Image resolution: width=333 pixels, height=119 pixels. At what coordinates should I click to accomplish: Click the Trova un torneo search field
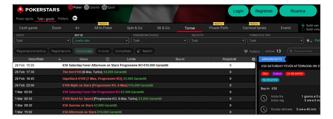(305, 51)
